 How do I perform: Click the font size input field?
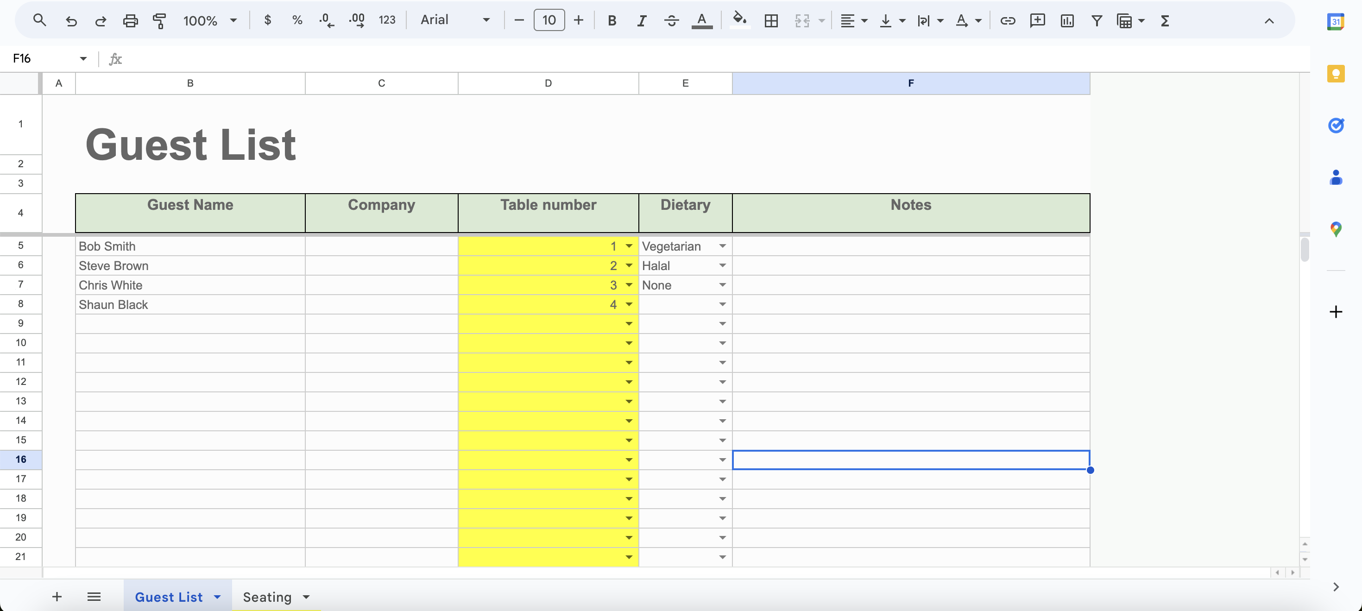coord(549,20)
